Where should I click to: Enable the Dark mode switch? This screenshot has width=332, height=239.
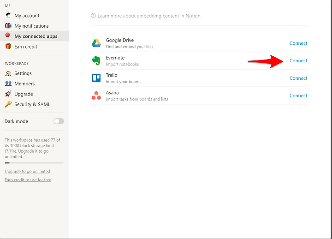pos(59,121)
